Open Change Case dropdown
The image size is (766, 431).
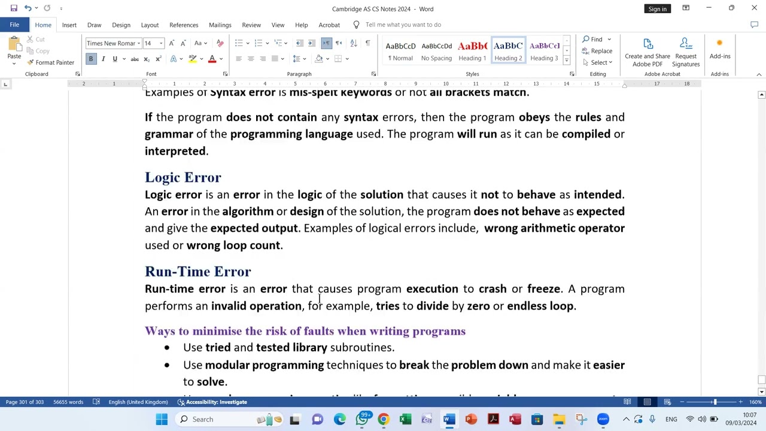(x=200, y=43)
